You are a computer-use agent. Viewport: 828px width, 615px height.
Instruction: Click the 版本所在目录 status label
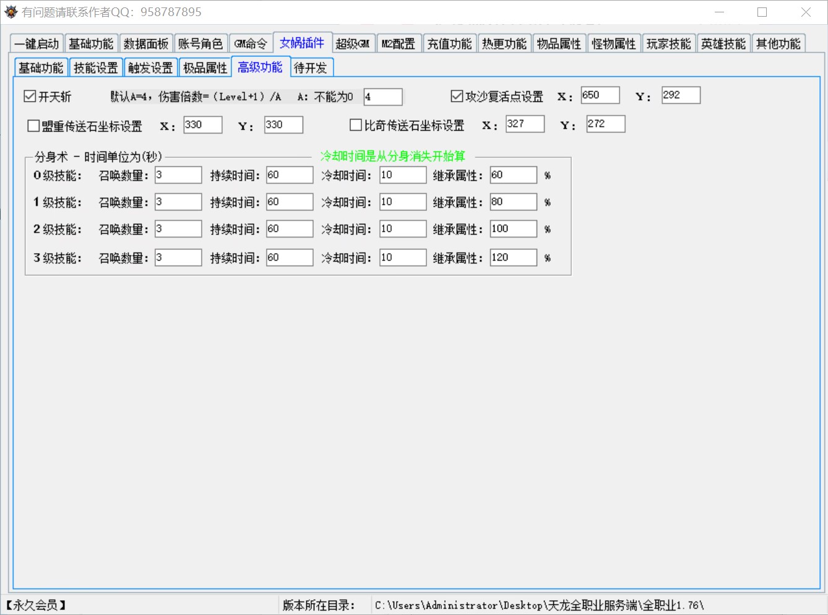319,605
